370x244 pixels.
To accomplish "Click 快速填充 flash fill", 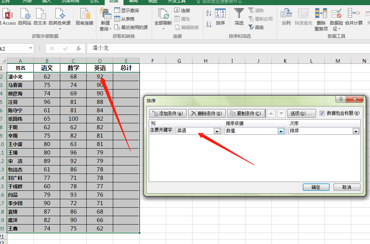I will point(303,17).
